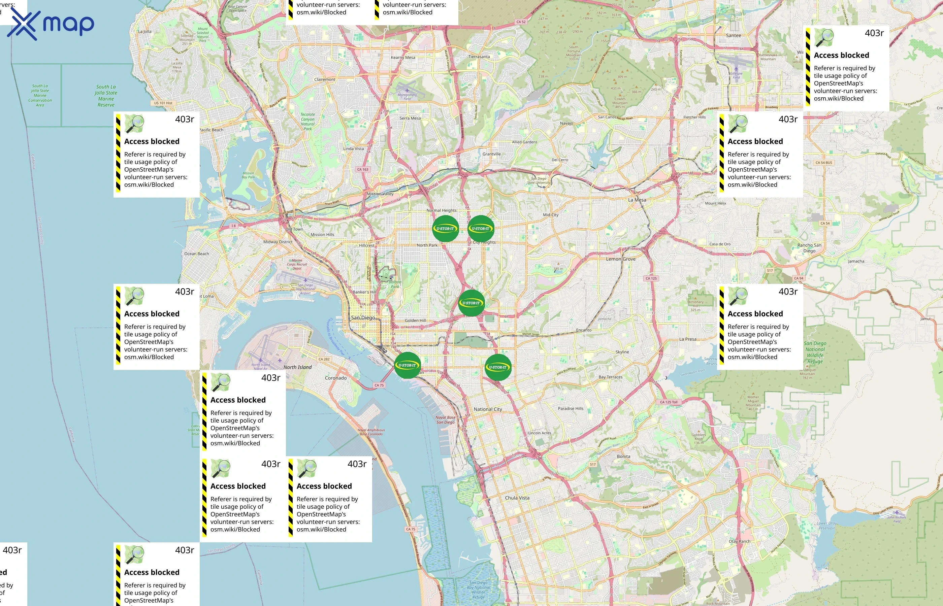Click the Lemon Grove label
This screenshot has height=606, width=943.
tap(621, 259)
